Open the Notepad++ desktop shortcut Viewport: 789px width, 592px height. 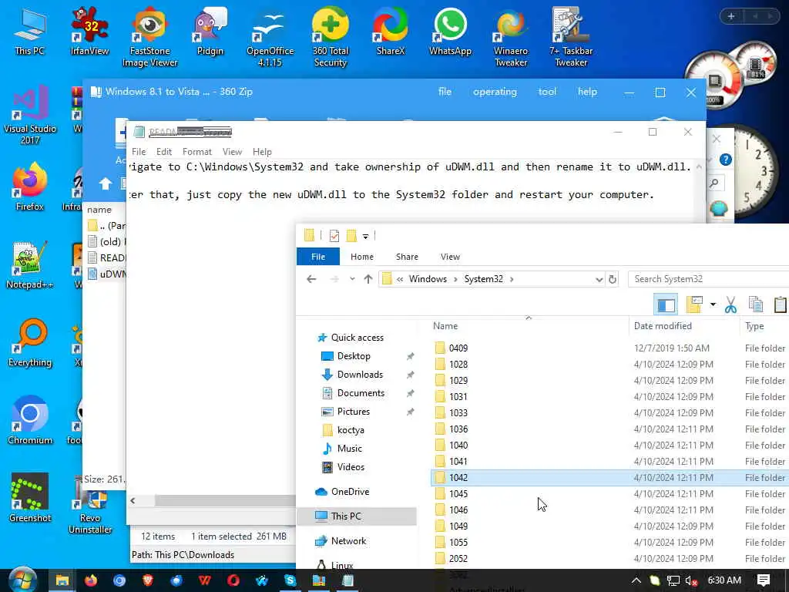pyautogui.click(x=30, y=264)
